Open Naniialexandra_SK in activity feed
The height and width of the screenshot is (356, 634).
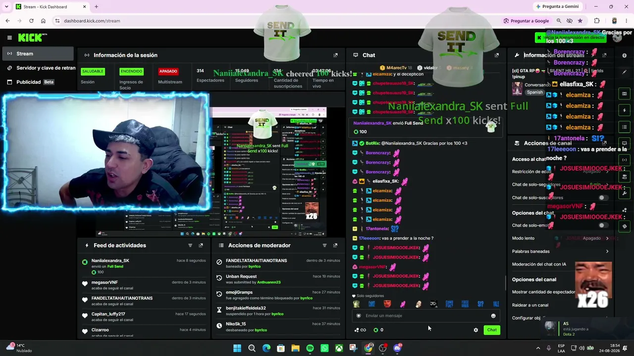(144, 266)
